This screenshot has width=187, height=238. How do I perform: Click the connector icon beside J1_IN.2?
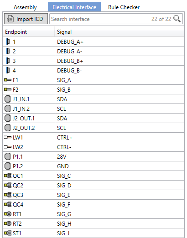click(x=7, y=109)
